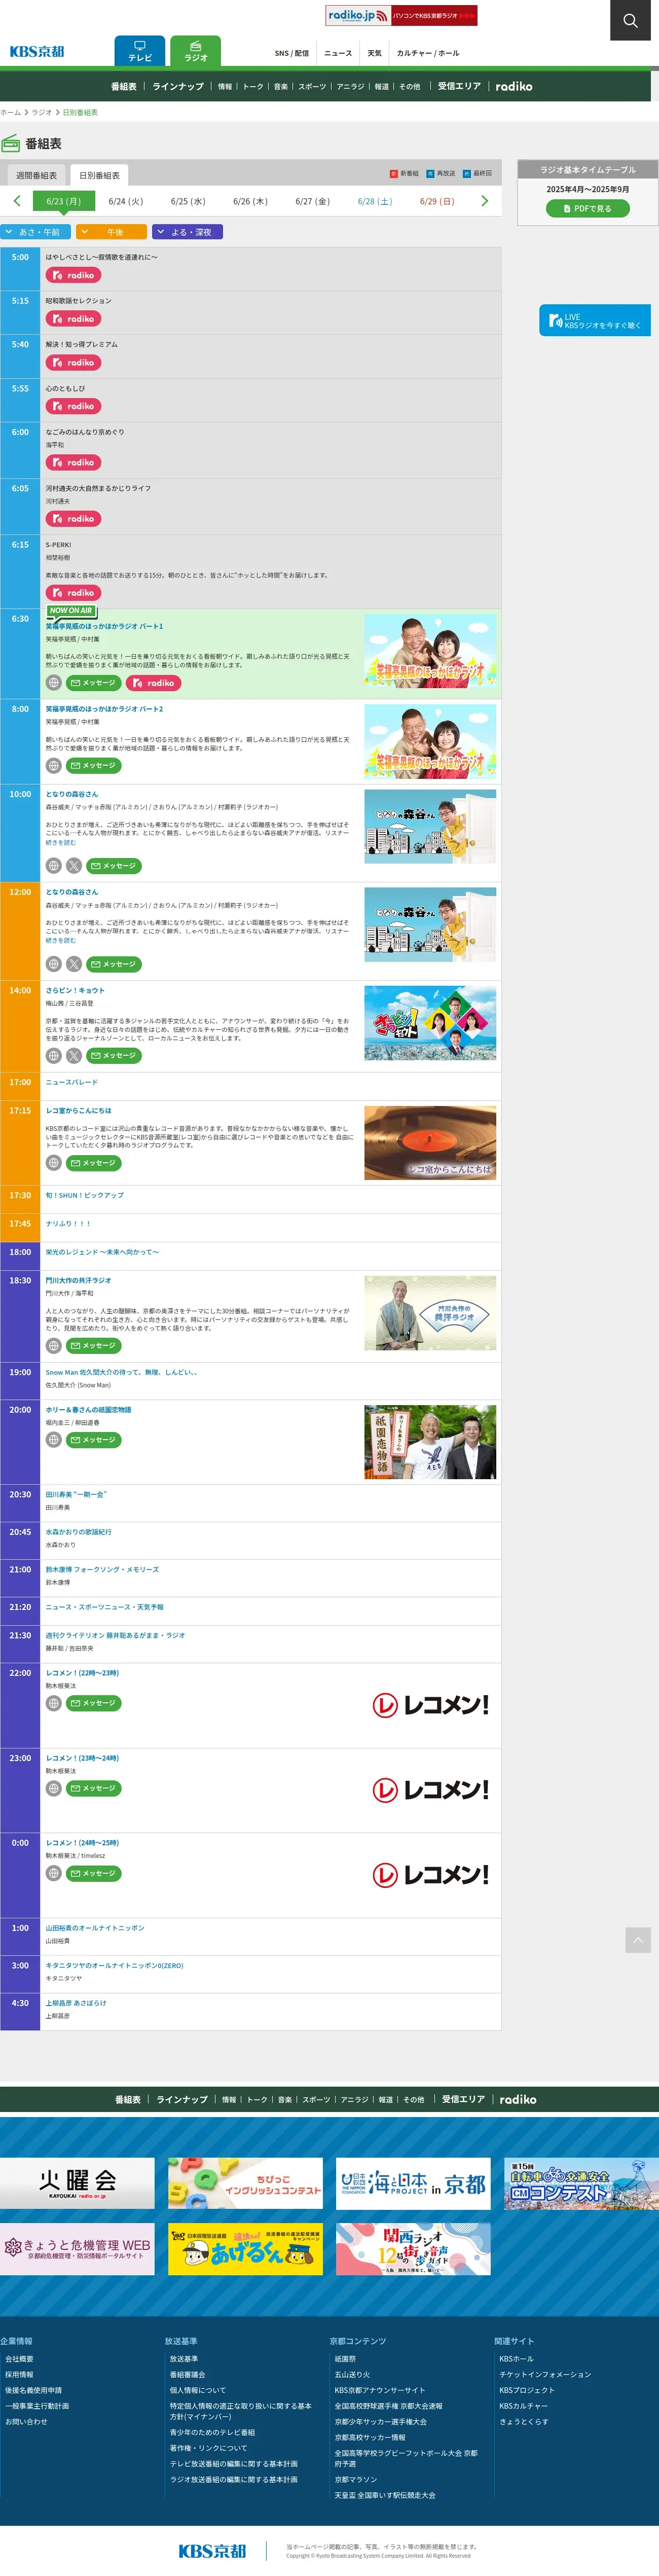Open globe icon for 8:00 ほっかほかラジオ パート2
This screenshot has height=2576, width=659.
click(x=54, y=765)
